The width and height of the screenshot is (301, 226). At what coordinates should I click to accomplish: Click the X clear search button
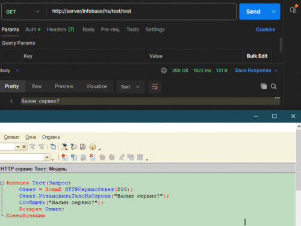24,147
